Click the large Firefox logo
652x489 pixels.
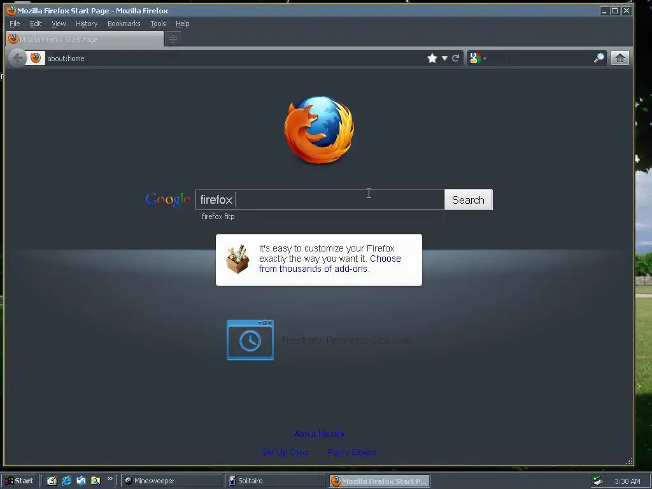(320, 130)
